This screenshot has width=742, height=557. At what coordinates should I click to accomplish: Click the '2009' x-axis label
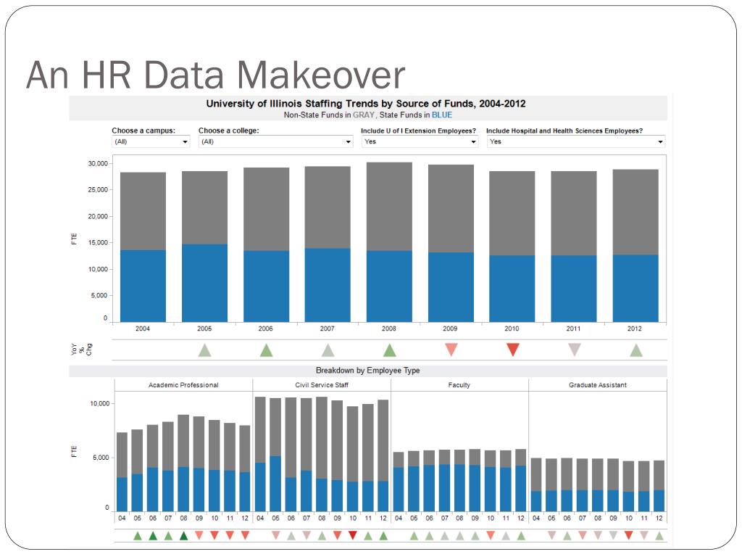pyautogui.click(x=450, y=329)
